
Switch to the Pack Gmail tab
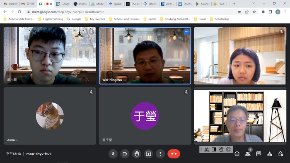point(11,4)
